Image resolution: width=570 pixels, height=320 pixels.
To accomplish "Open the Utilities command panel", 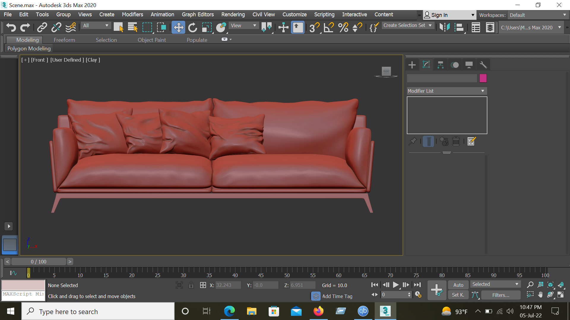I will pyautogui.click(x=483, y=65).
